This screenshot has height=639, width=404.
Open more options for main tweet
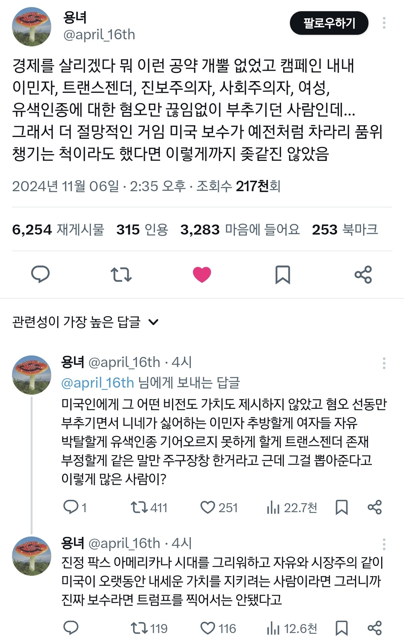coord(384,23)
